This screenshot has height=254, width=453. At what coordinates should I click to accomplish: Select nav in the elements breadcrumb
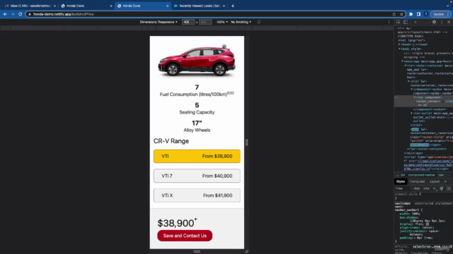click(x=441, y=175)
